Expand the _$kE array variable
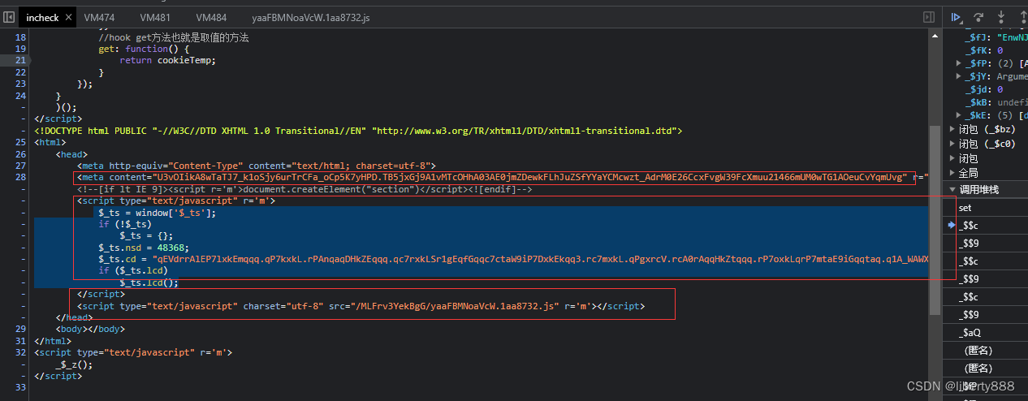 [959, 116]
